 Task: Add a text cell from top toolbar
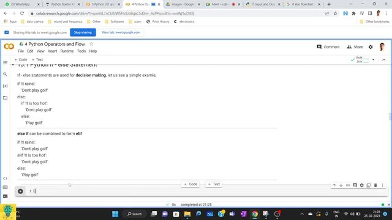point(37,60)
